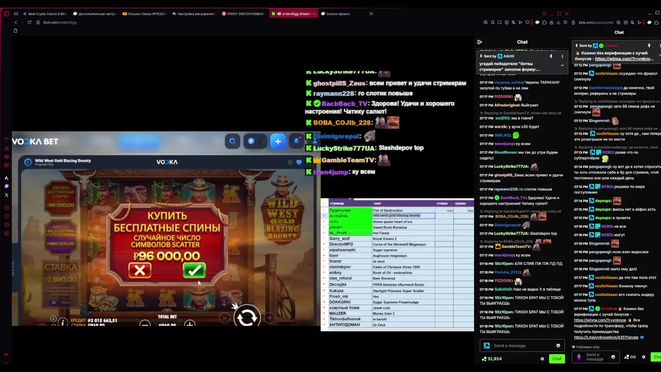
Task: Select Gates of Olympus Xmas 1000 cell
Action: pos(403,267)
